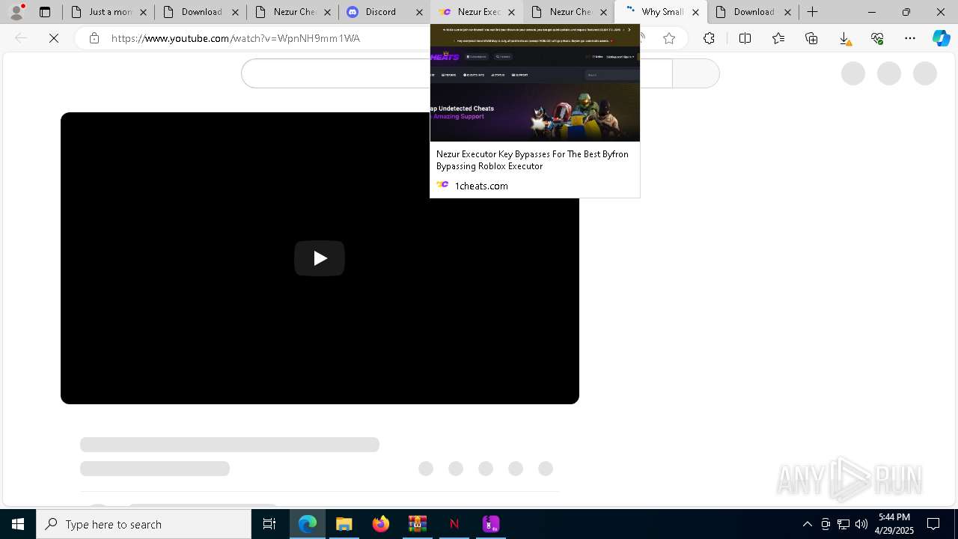Open Collections panel

click(x=811, y=38)
